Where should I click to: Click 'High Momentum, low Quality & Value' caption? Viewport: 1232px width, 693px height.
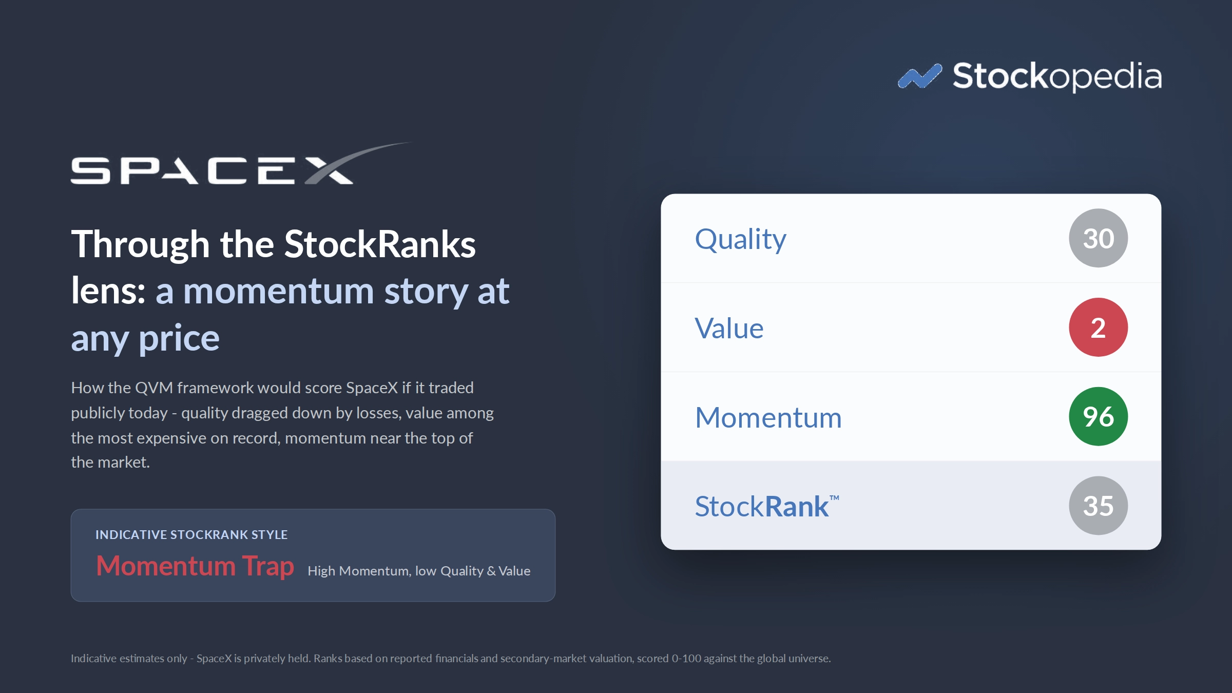tap(419, 571)
